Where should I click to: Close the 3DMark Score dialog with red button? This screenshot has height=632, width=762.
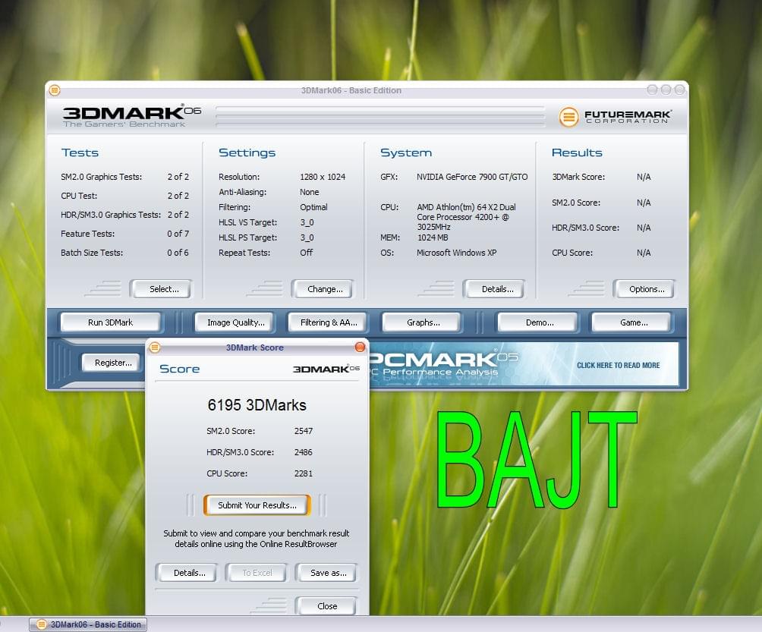click(x=360, y=347)
